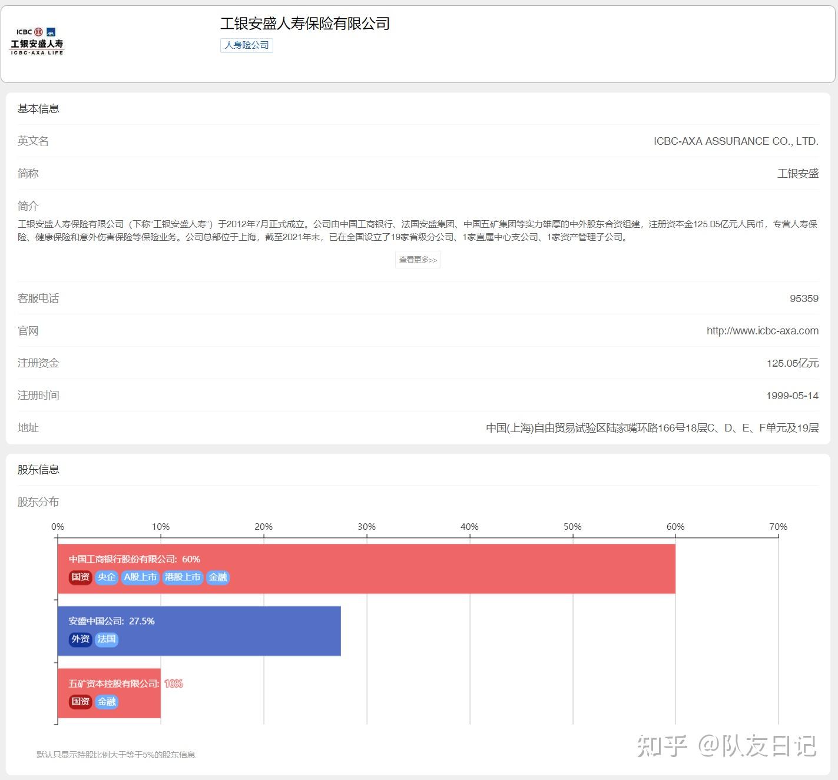Click the 简介 field label
This screenshot has height=780, width=838.
[x=28, y=206]
